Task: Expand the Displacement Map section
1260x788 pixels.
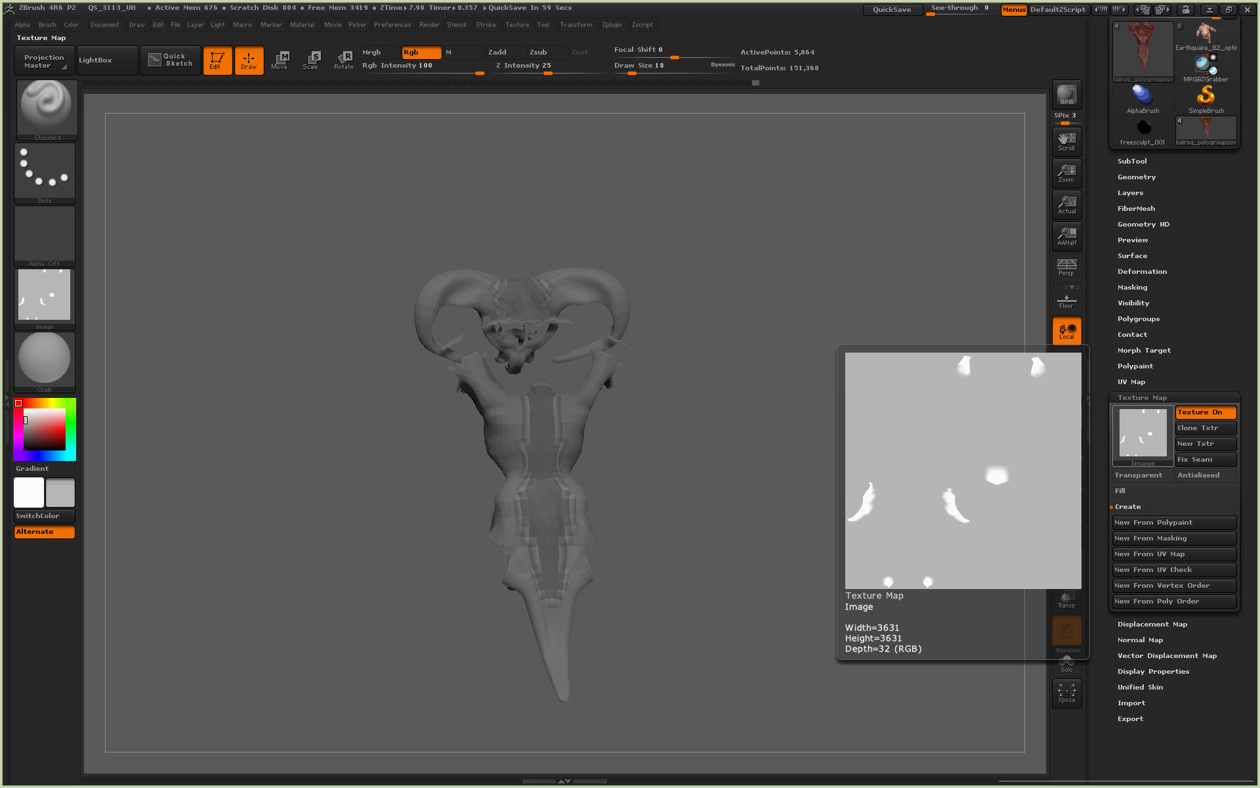Action: [x=1152, y=624]
